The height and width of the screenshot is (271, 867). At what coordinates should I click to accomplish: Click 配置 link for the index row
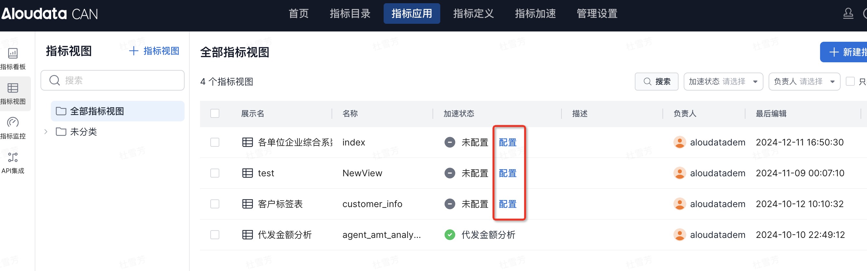pos(507,143)
